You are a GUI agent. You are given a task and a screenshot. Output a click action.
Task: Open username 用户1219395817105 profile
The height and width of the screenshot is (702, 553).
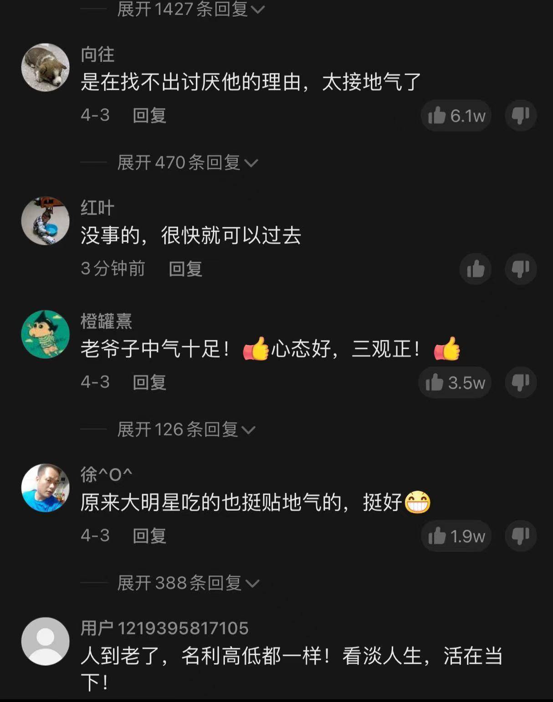pyautogui.click(x=164, y=628)
